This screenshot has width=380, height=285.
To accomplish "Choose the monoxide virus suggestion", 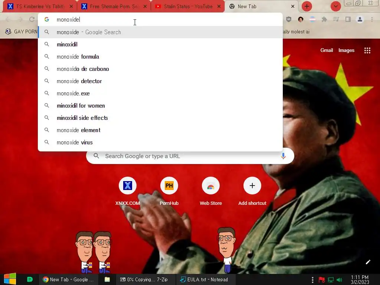I will (160, 142).
